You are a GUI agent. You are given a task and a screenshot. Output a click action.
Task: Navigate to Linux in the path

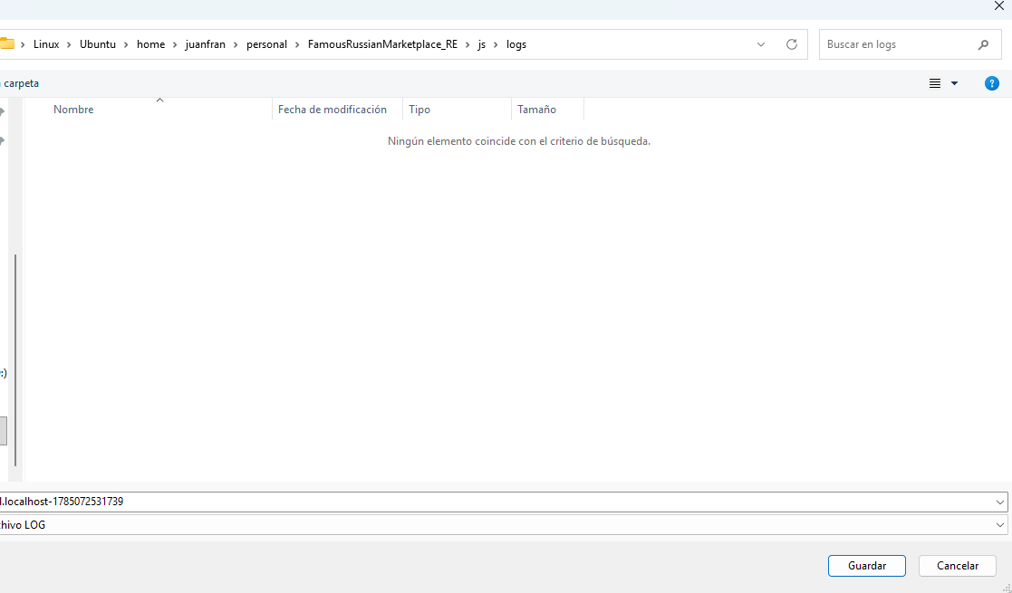coord(46,44)
